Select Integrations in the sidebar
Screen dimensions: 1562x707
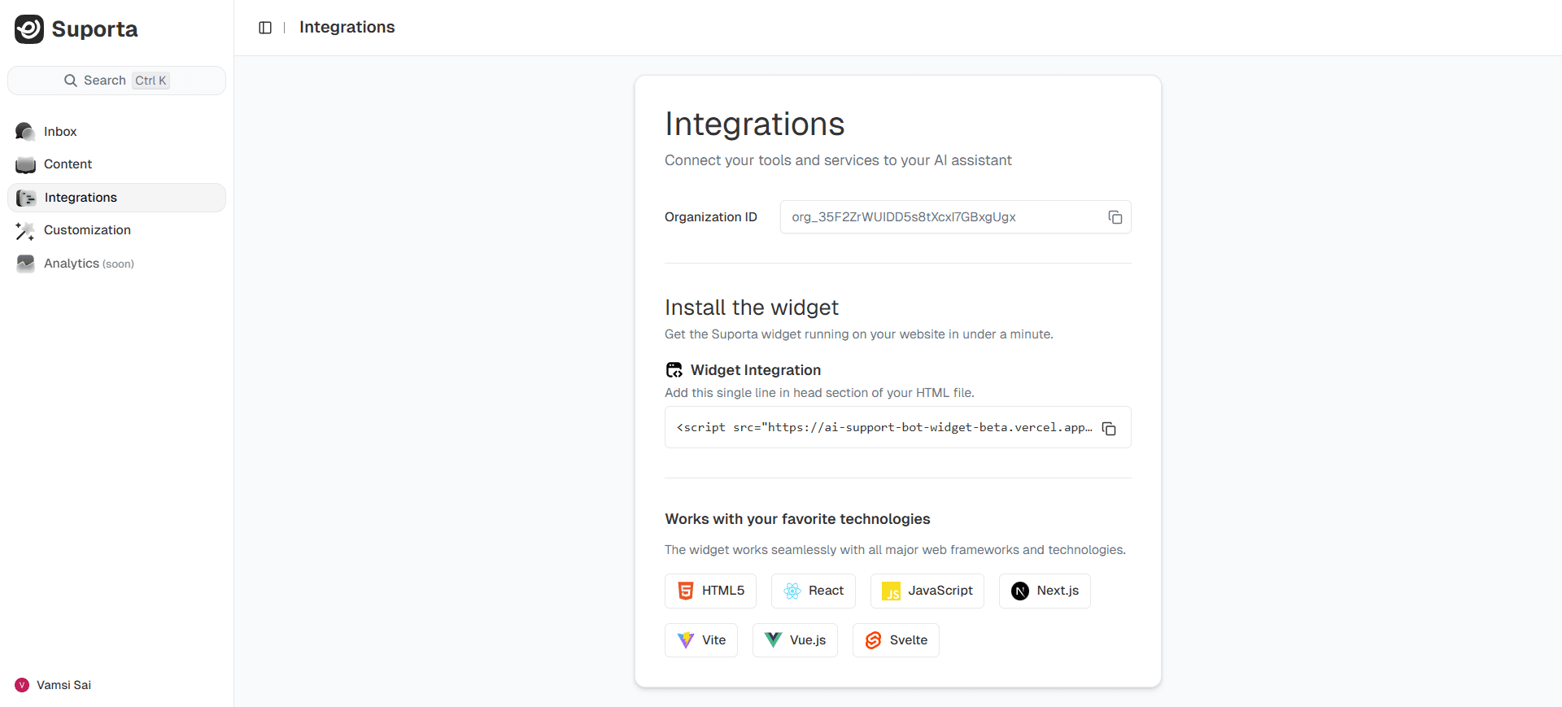tap(116, 198)
